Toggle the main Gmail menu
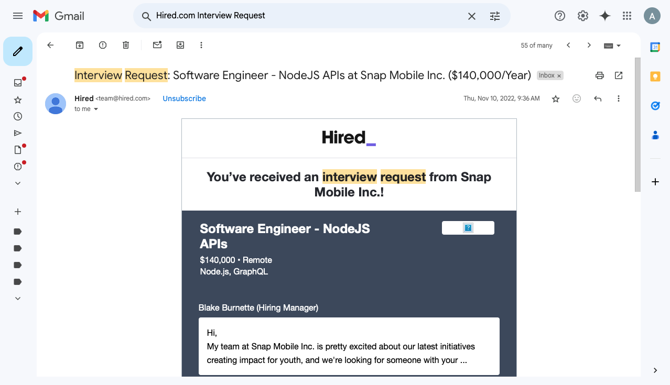Image resolution: width=670 pixels, height=385 pixels. point(17,16)
